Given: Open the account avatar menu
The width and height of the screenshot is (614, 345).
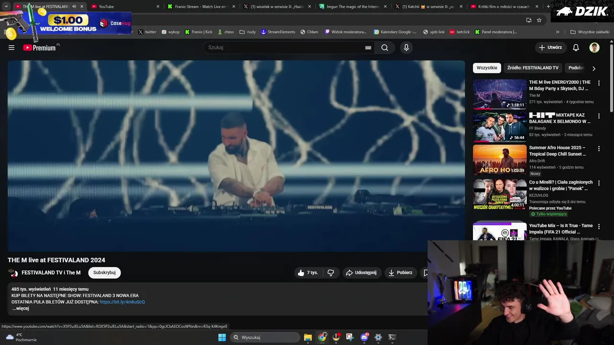Looking at the screenshot, I should [x=594, y=47].
